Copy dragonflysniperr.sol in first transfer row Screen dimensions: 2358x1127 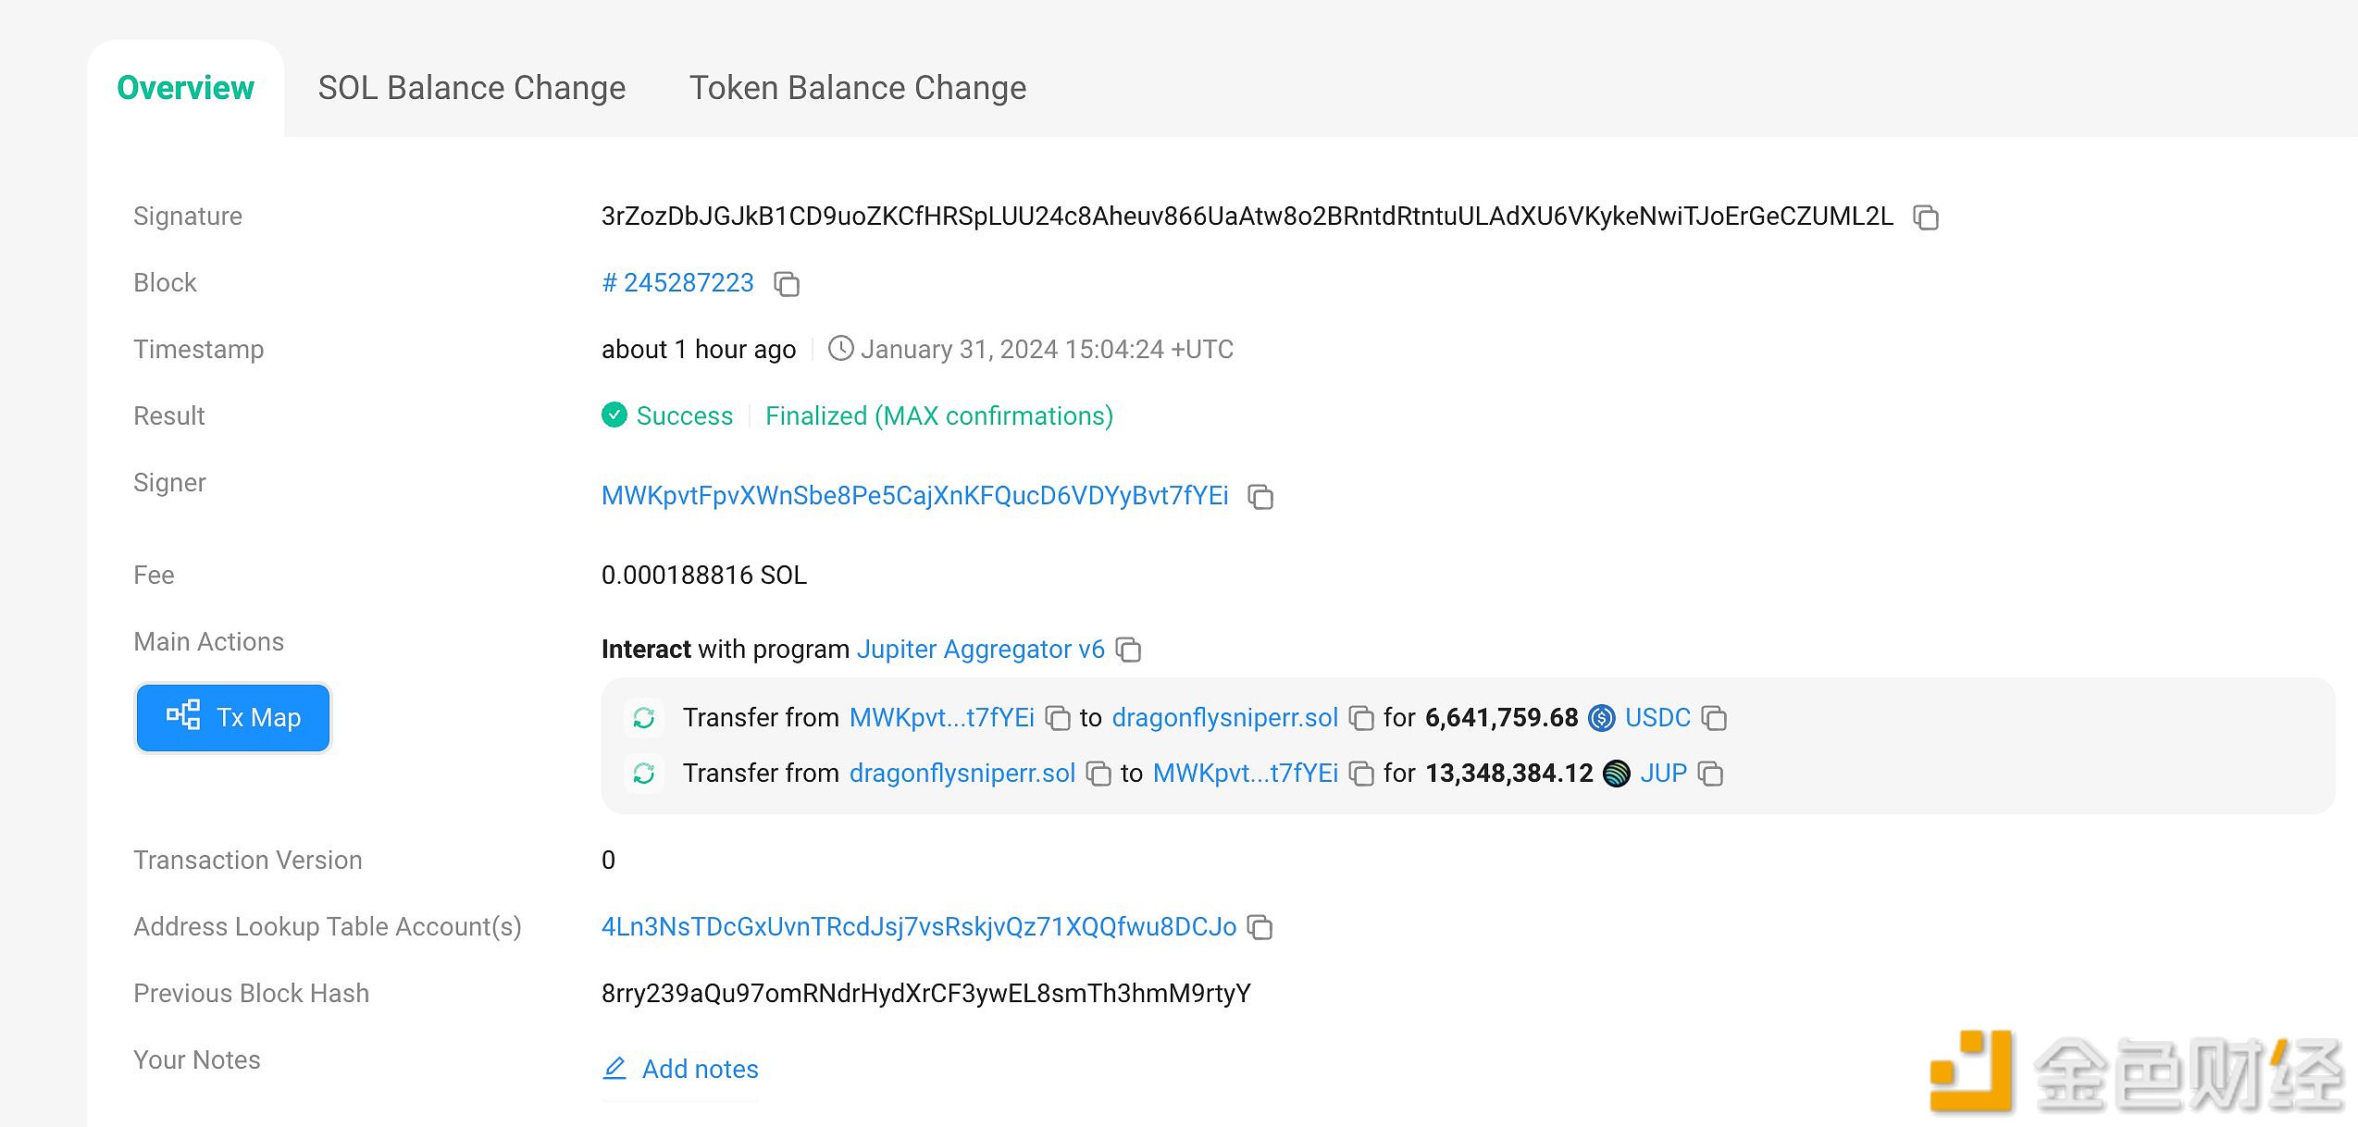[1361, 719]
